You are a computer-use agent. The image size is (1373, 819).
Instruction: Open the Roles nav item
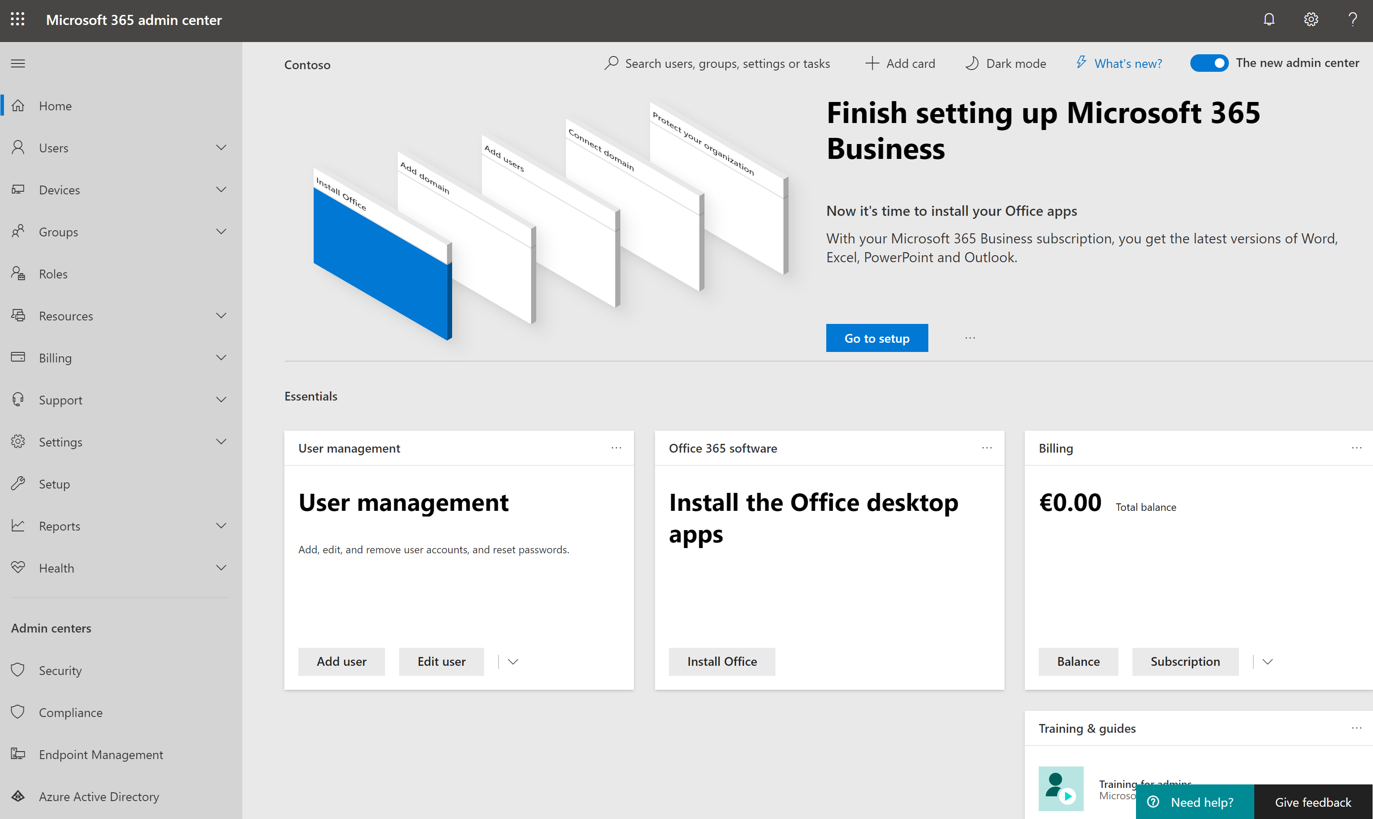click(120, 274)
